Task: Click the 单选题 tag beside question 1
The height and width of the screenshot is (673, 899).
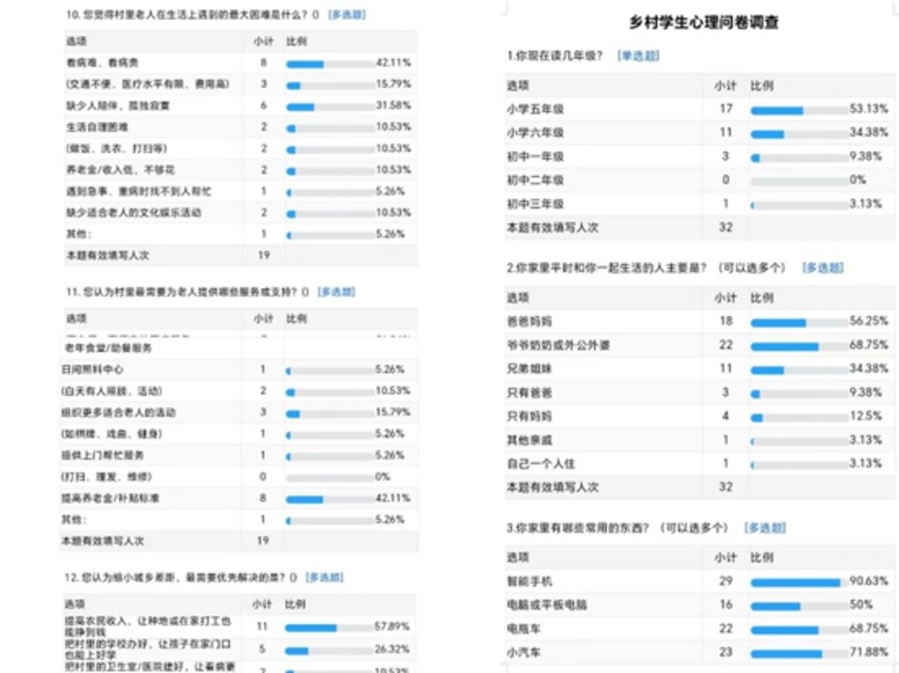Action: (x=638, y=56)
